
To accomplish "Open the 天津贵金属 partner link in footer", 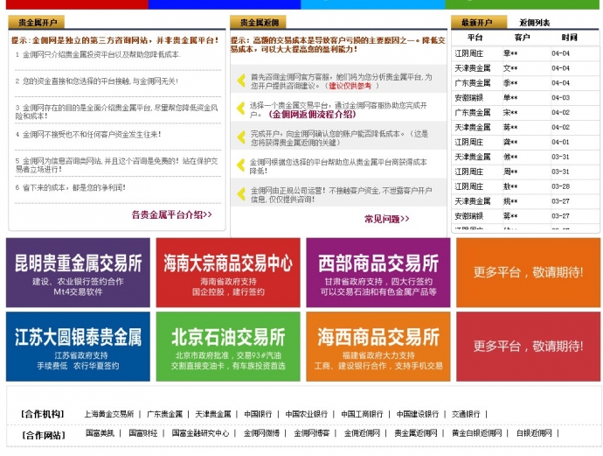I will click(x=212, y=414).
